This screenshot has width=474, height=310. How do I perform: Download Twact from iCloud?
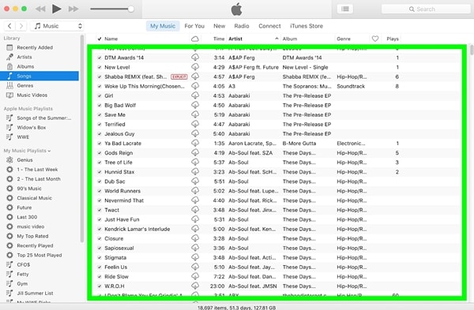tap(195, 210)
